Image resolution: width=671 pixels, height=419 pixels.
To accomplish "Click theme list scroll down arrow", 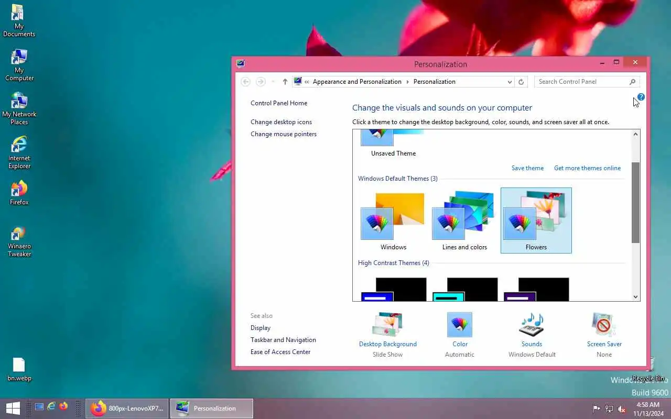I will [635, 296].
